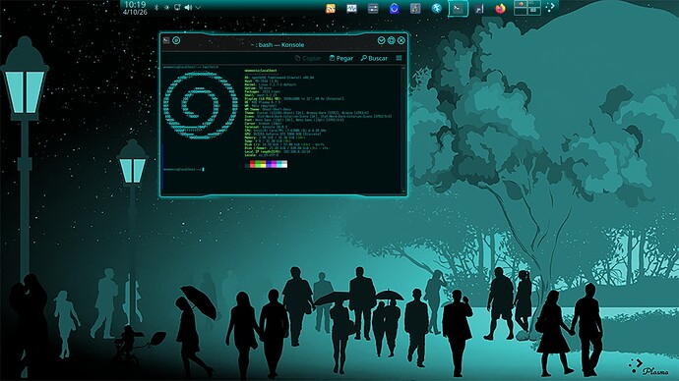Click the Pegar paste button in Konsole

tap(340, 58)
